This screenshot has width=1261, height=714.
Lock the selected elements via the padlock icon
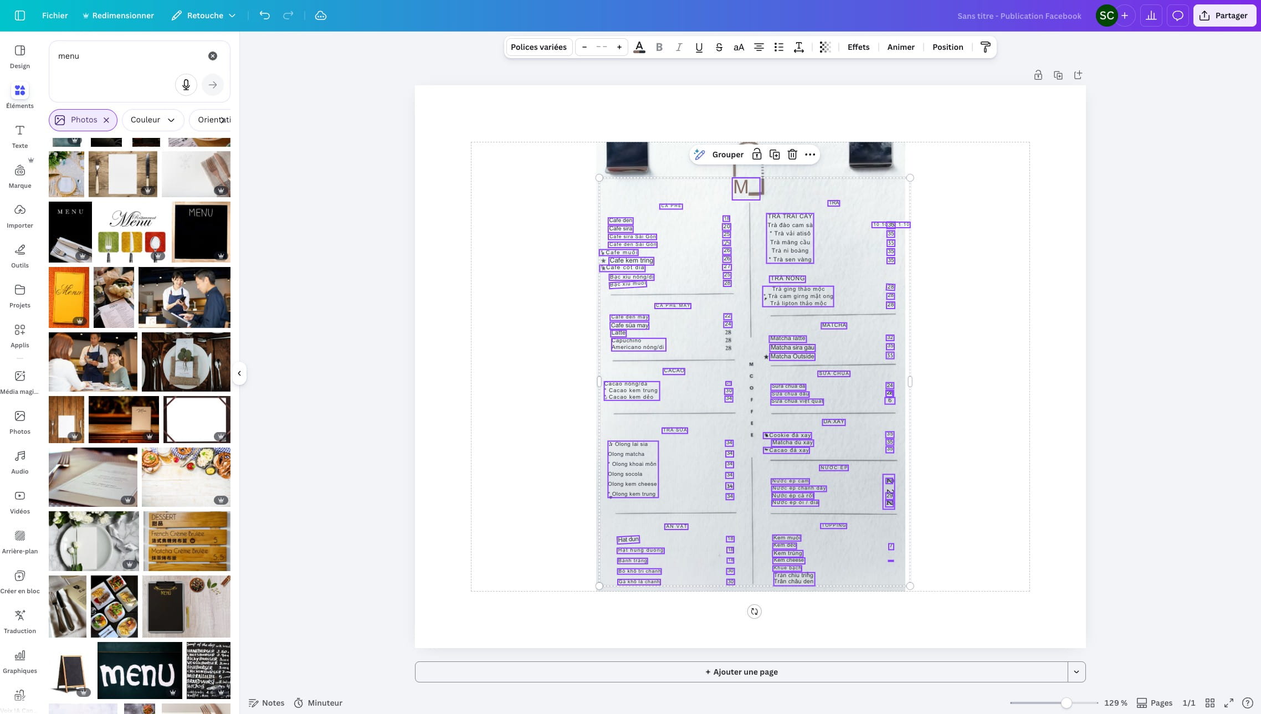click(757, 155)
